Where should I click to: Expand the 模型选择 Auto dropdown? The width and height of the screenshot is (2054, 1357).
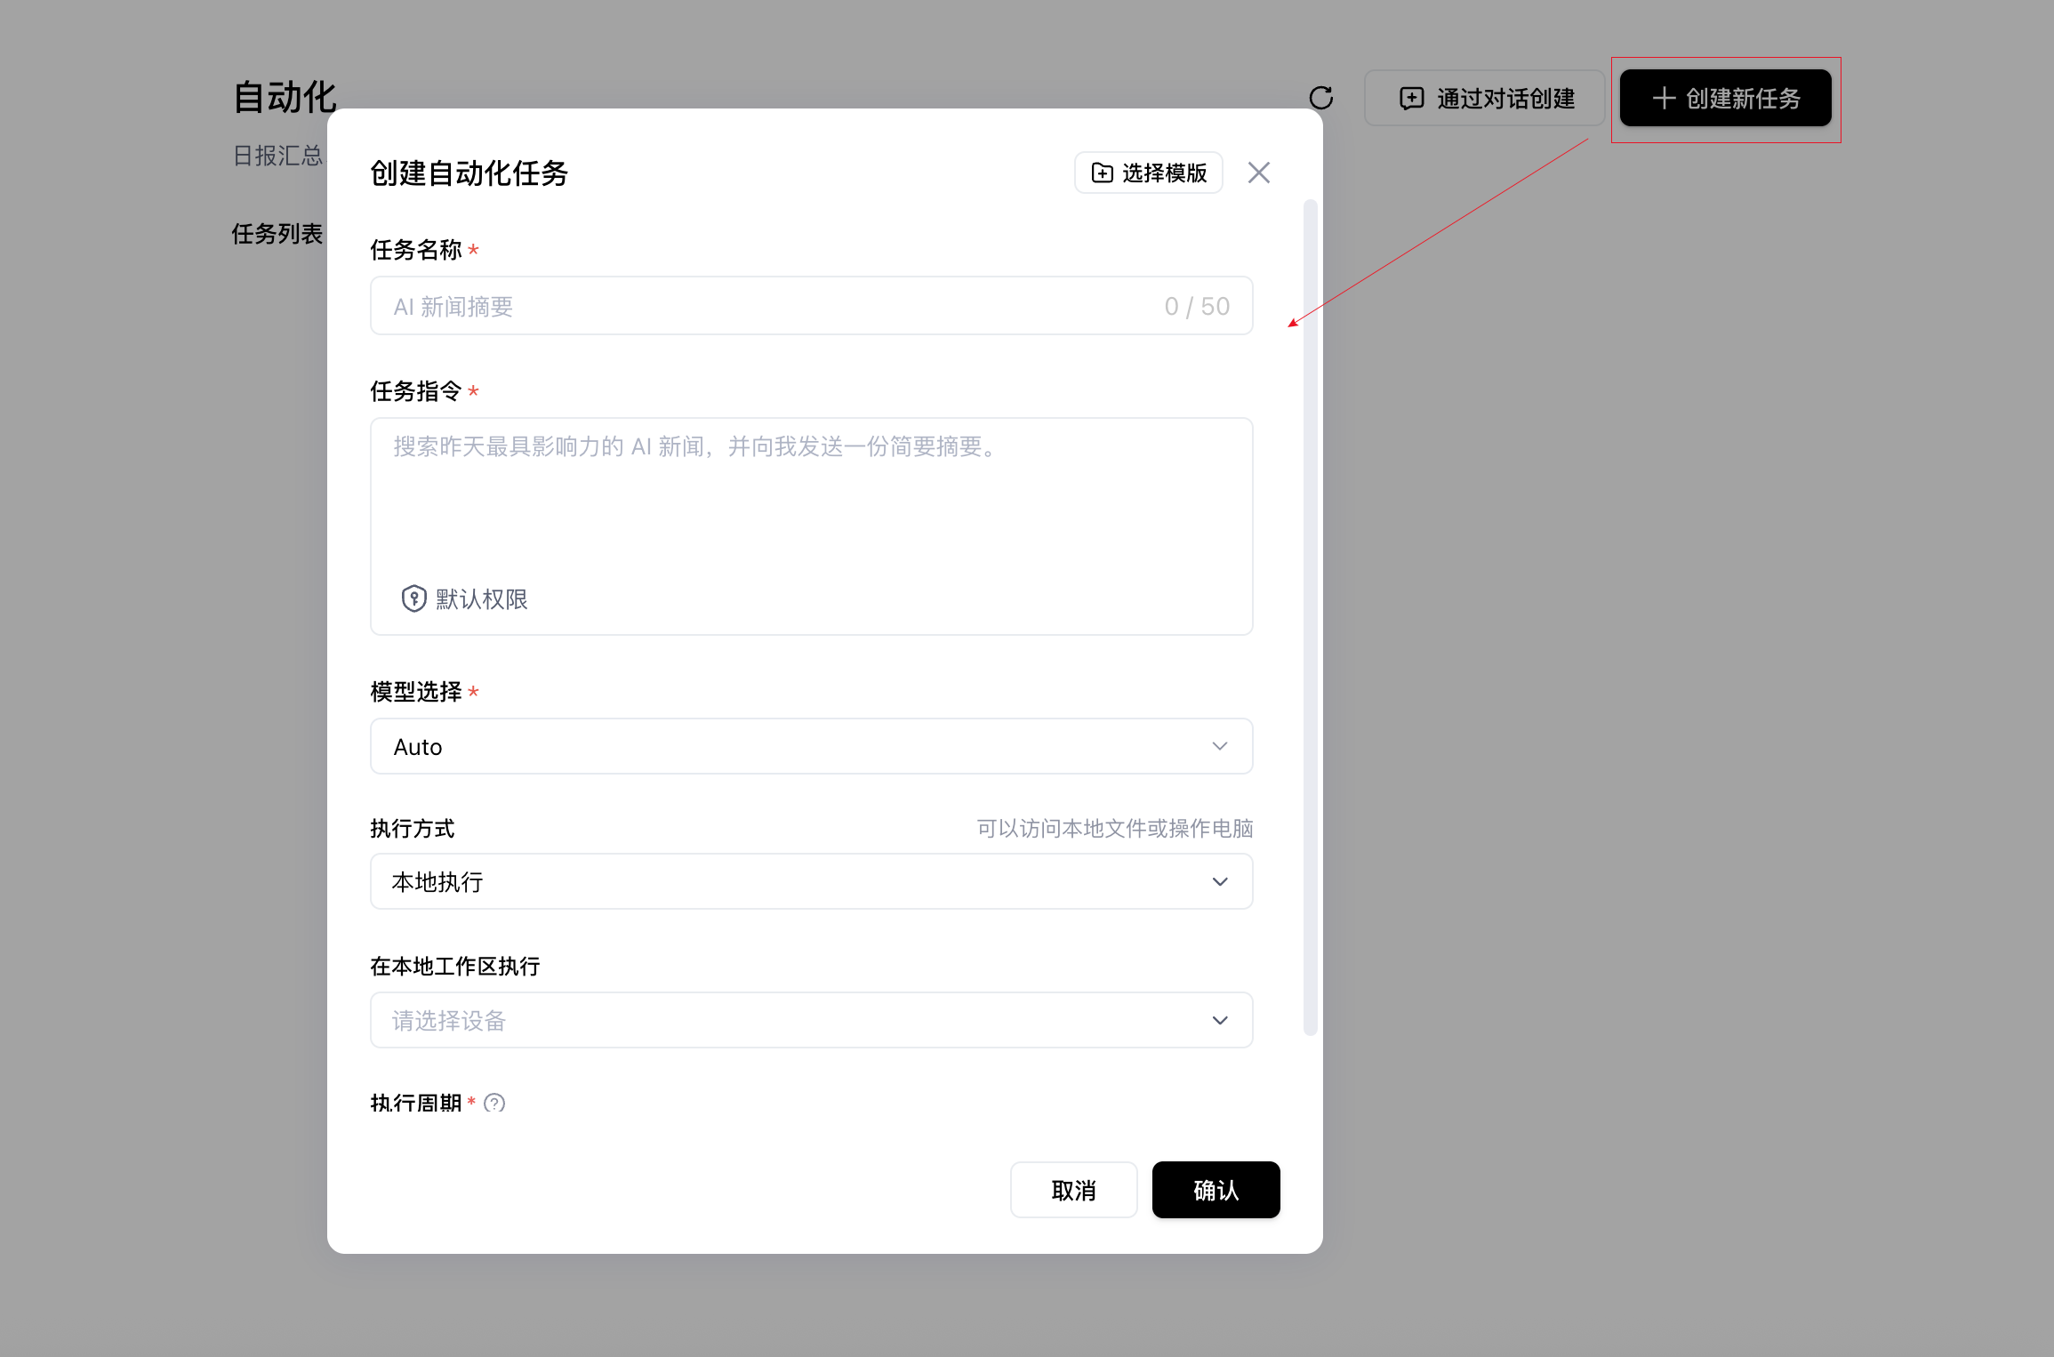812,746
